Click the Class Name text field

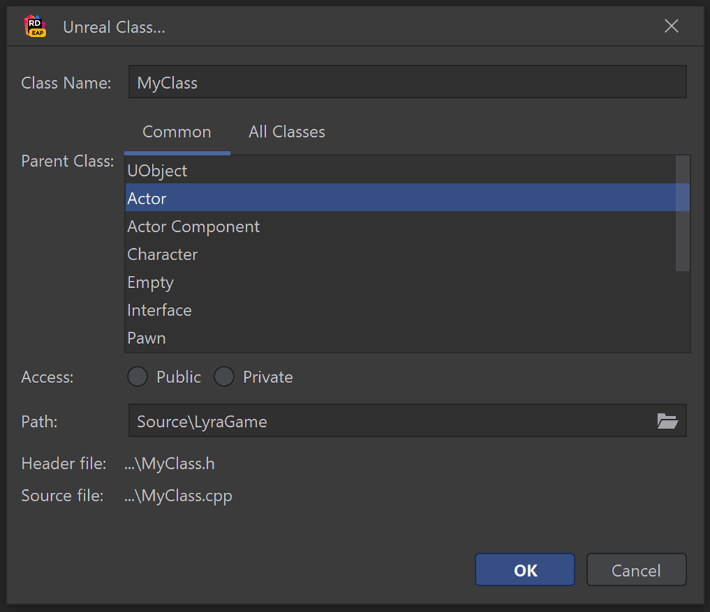tap(407, 82)
